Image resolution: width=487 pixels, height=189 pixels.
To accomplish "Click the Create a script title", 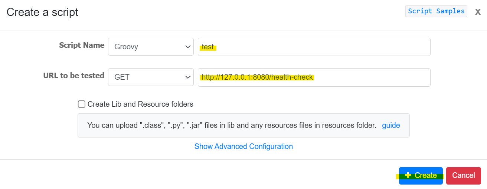I will 42,12.
